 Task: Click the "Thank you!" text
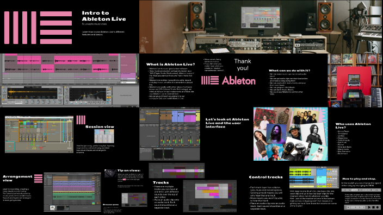tap(243, 65)
